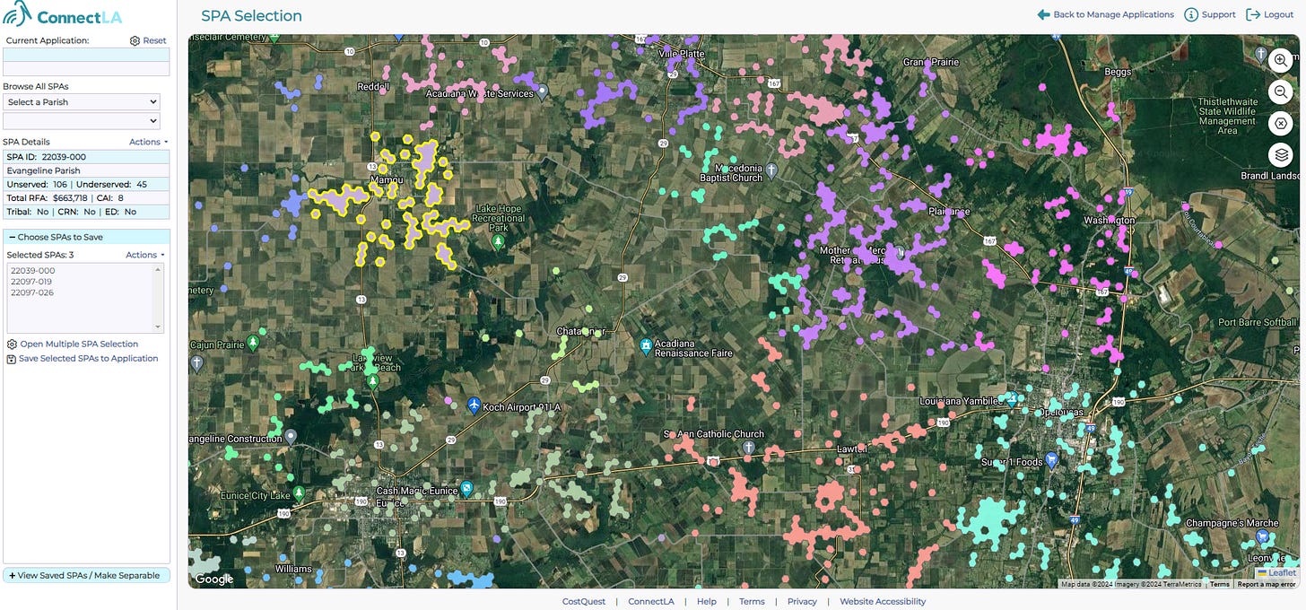Click the Support info circle icon
Image resolution: width=1306 pixels, height=610 pixels.
click(x=1191, y=14)
